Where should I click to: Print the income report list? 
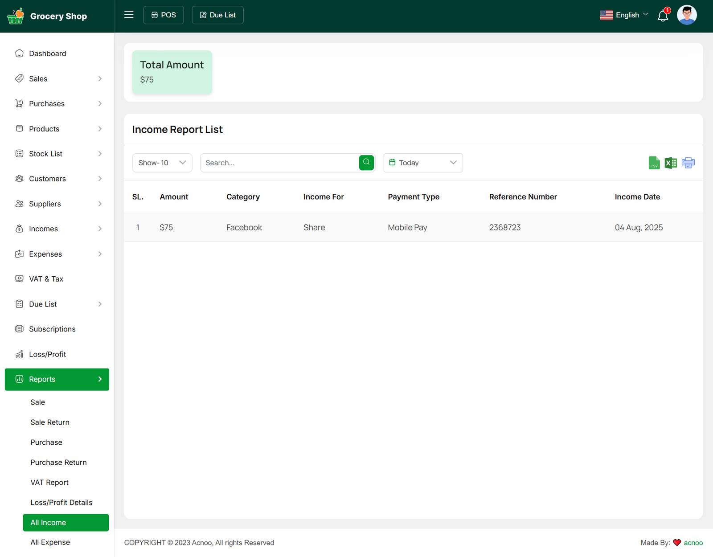click(688, 163)
